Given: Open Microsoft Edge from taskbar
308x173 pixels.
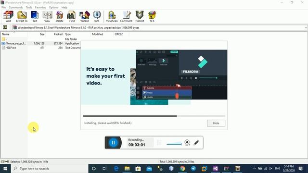Looking at the screenshot, I should point(116,169).
